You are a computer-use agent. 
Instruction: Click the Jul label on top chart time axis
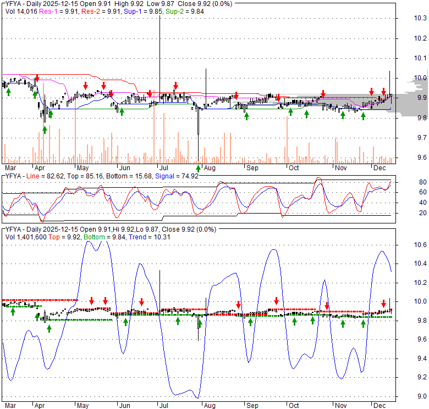pos(163,167)
